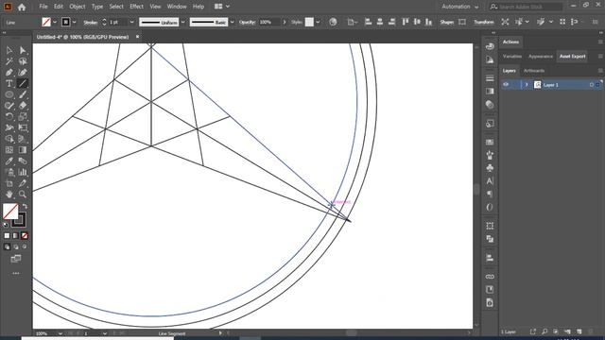Click the Stroke color swatch in toolbar
Image resolution: width=605 pixels, height=340 pixels.
[x=19, y=220]
